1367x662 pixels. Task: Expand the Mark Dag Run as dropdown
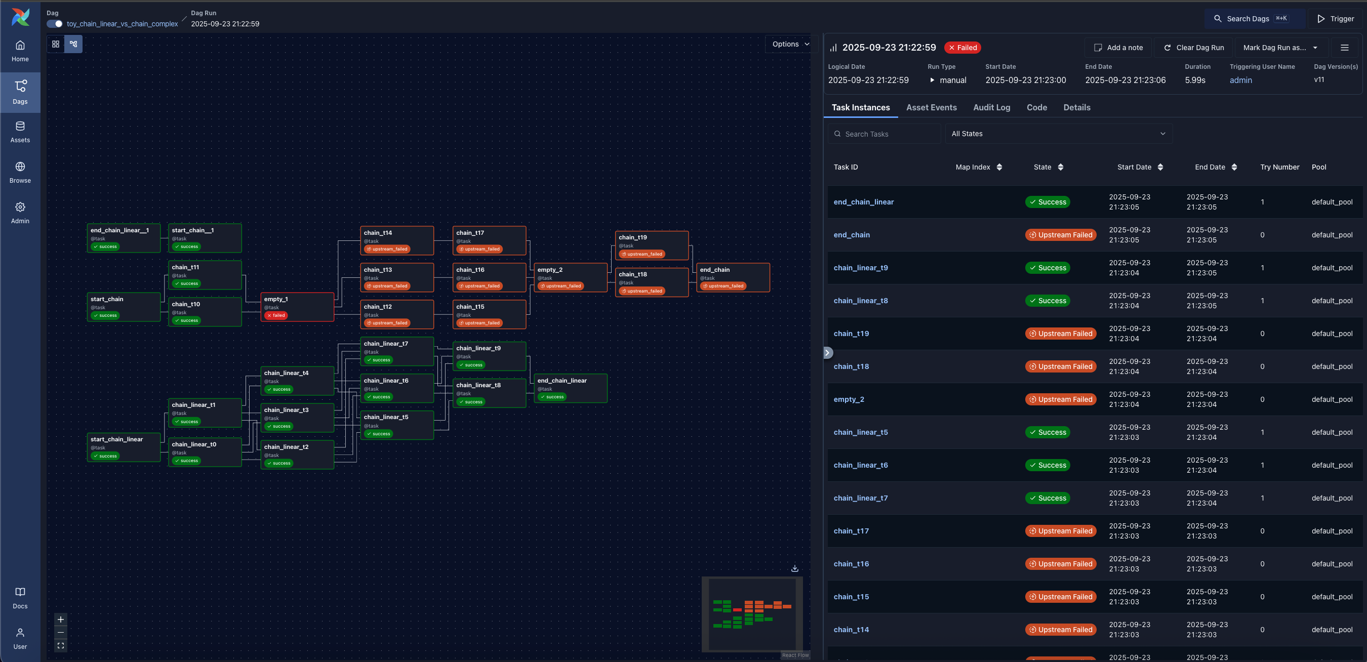1280,47
